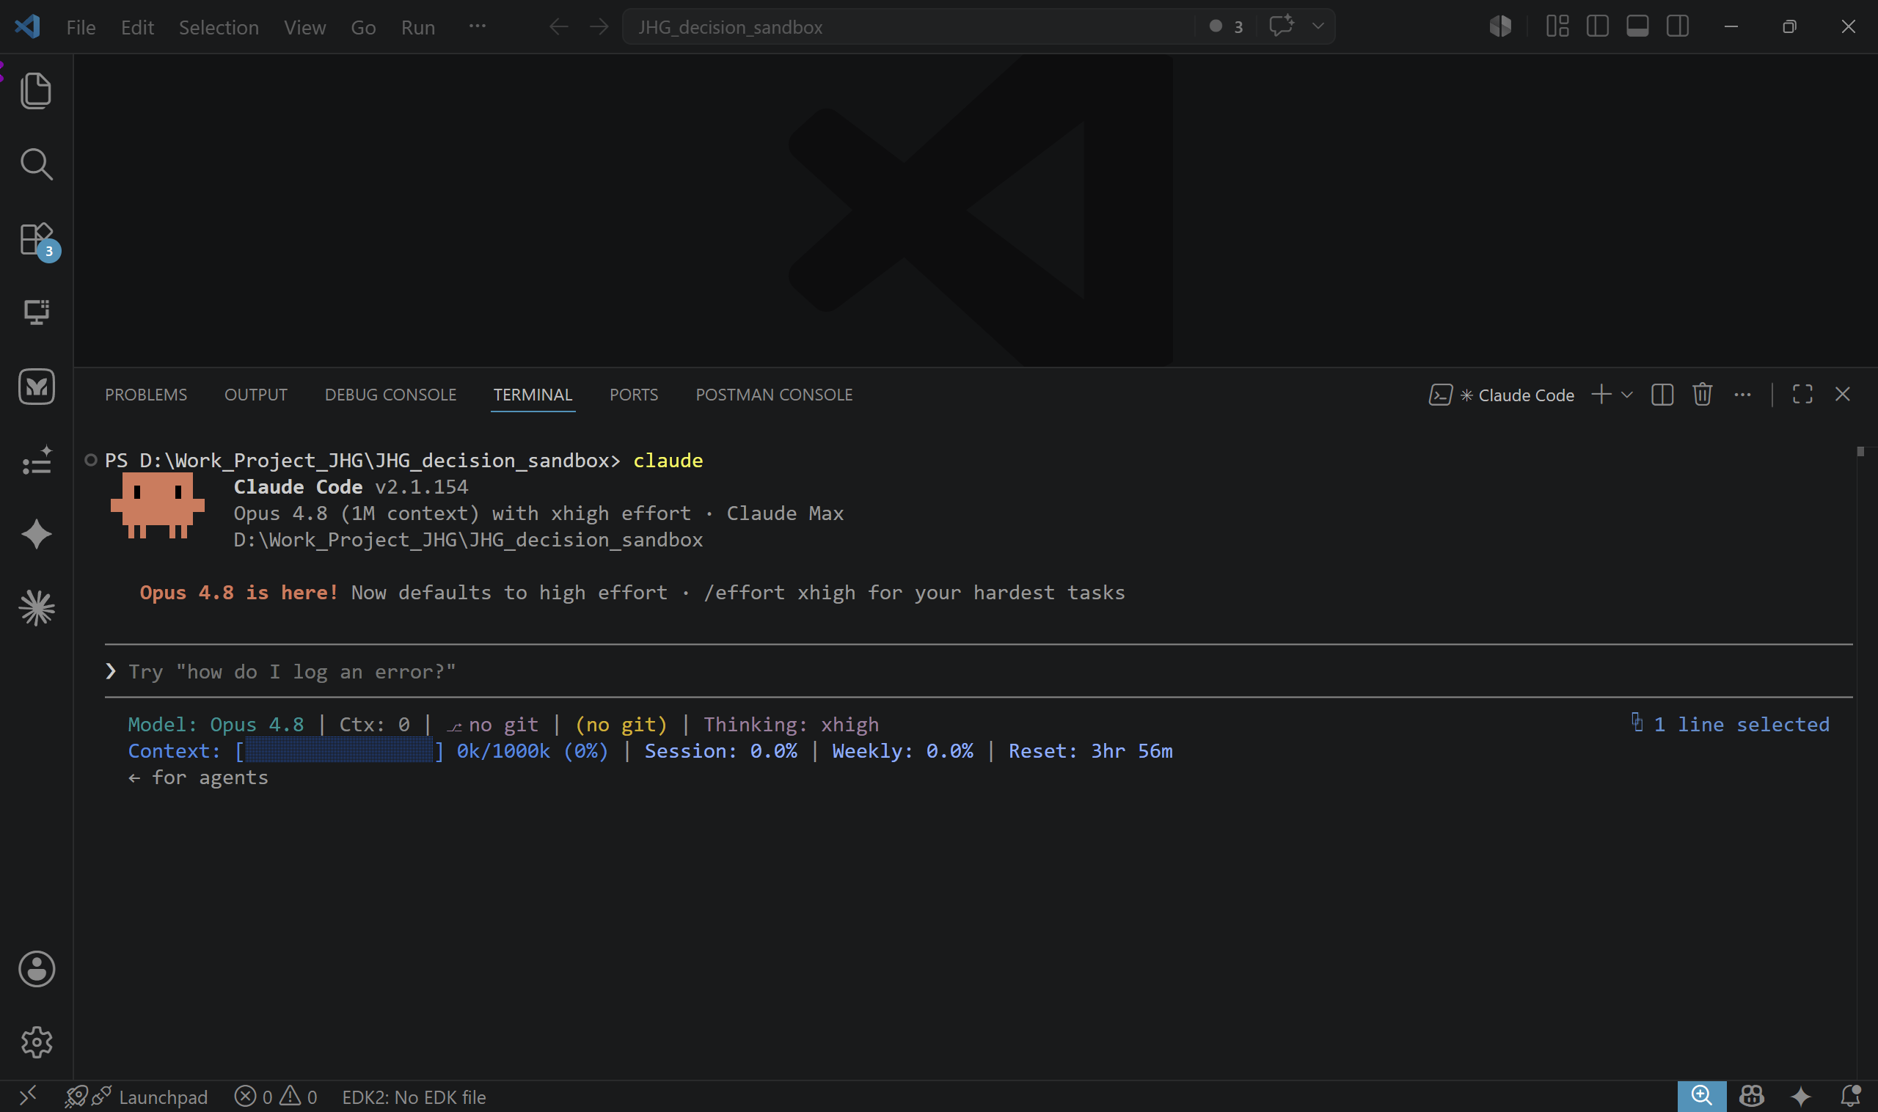The height and width of the screenshot is (1112, 1878).
Task: Open the launch profile dropdown next to plus
Action: click(x=1627, y=394)
